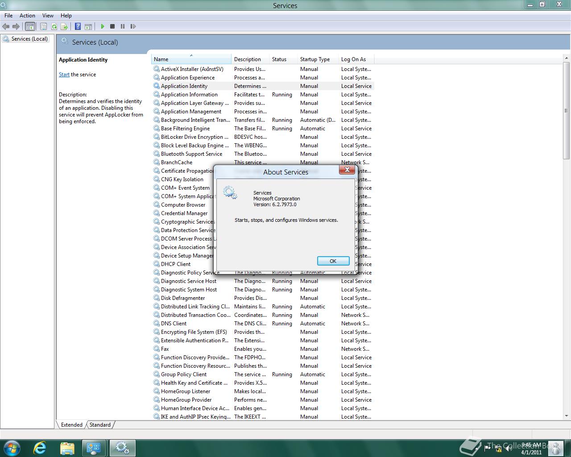Click the blue Help question-mark icon
This screenshot has height=457, width=571.
(x=78, y=26)
